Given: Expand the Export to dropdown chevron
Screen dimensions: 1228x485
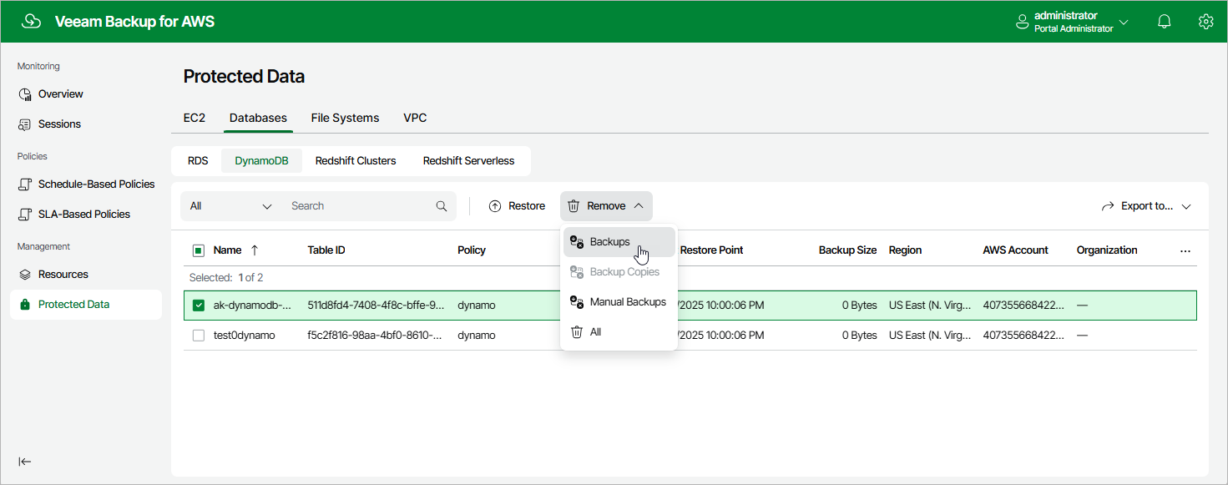Looking at the screenshot, I should pos(1186,206).
